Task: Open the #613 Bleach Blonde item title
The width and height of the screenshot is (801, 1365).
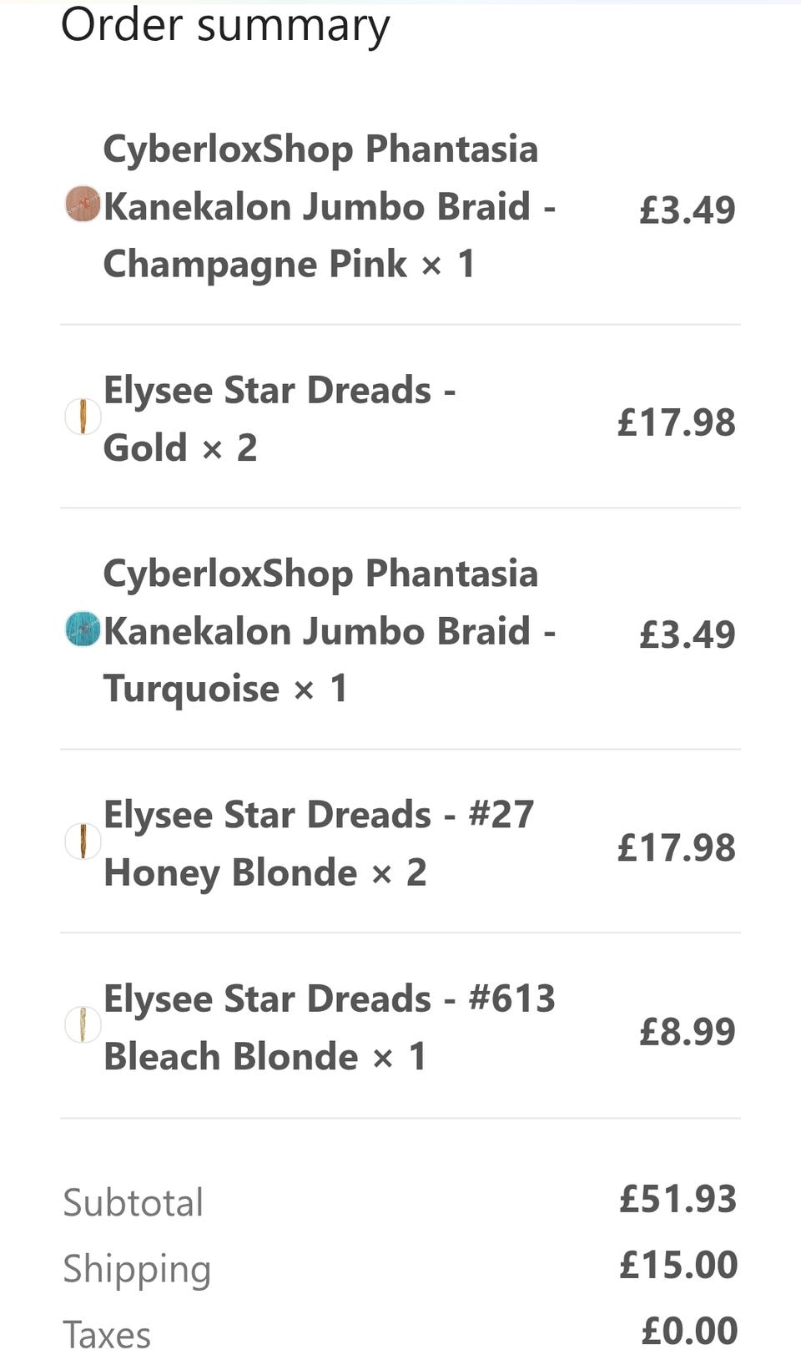Action: (x=329, y=1027)
